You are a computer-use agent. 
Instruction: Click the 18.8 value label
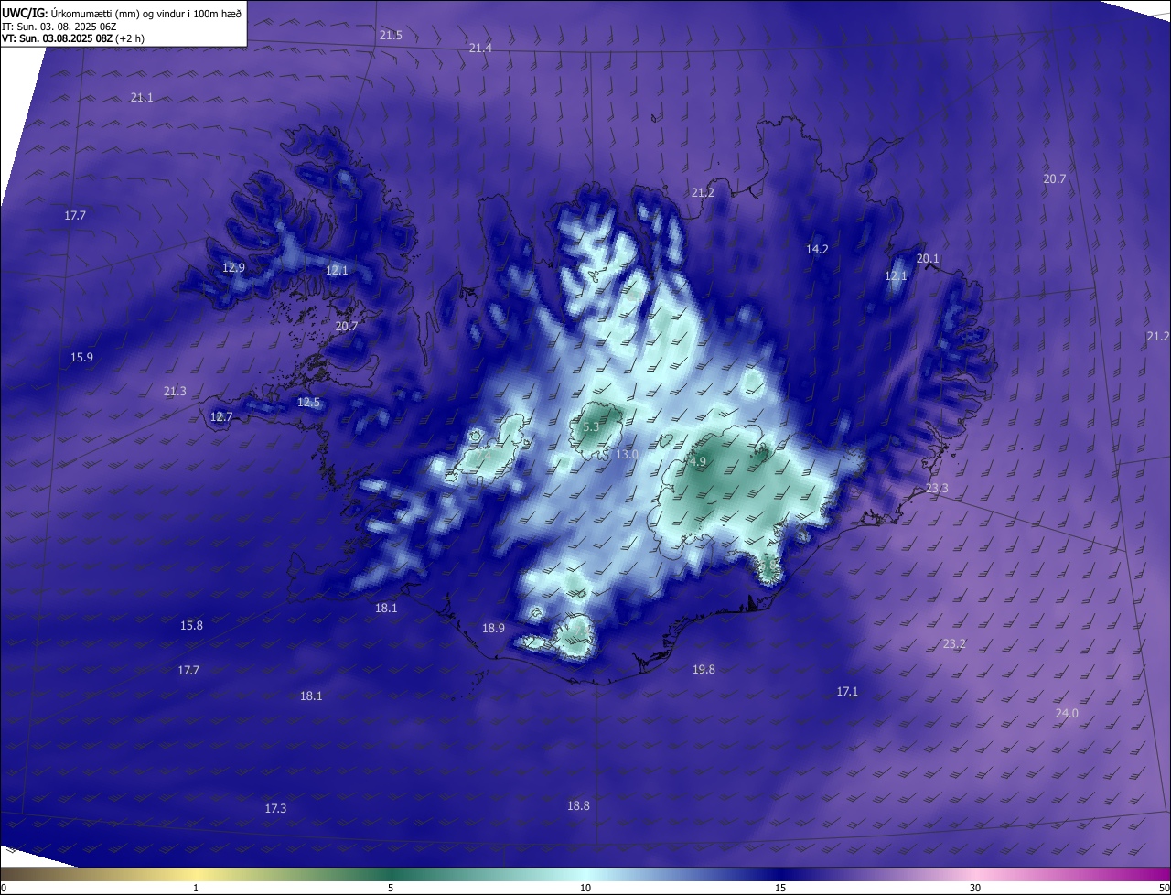[x=578, y=805]
